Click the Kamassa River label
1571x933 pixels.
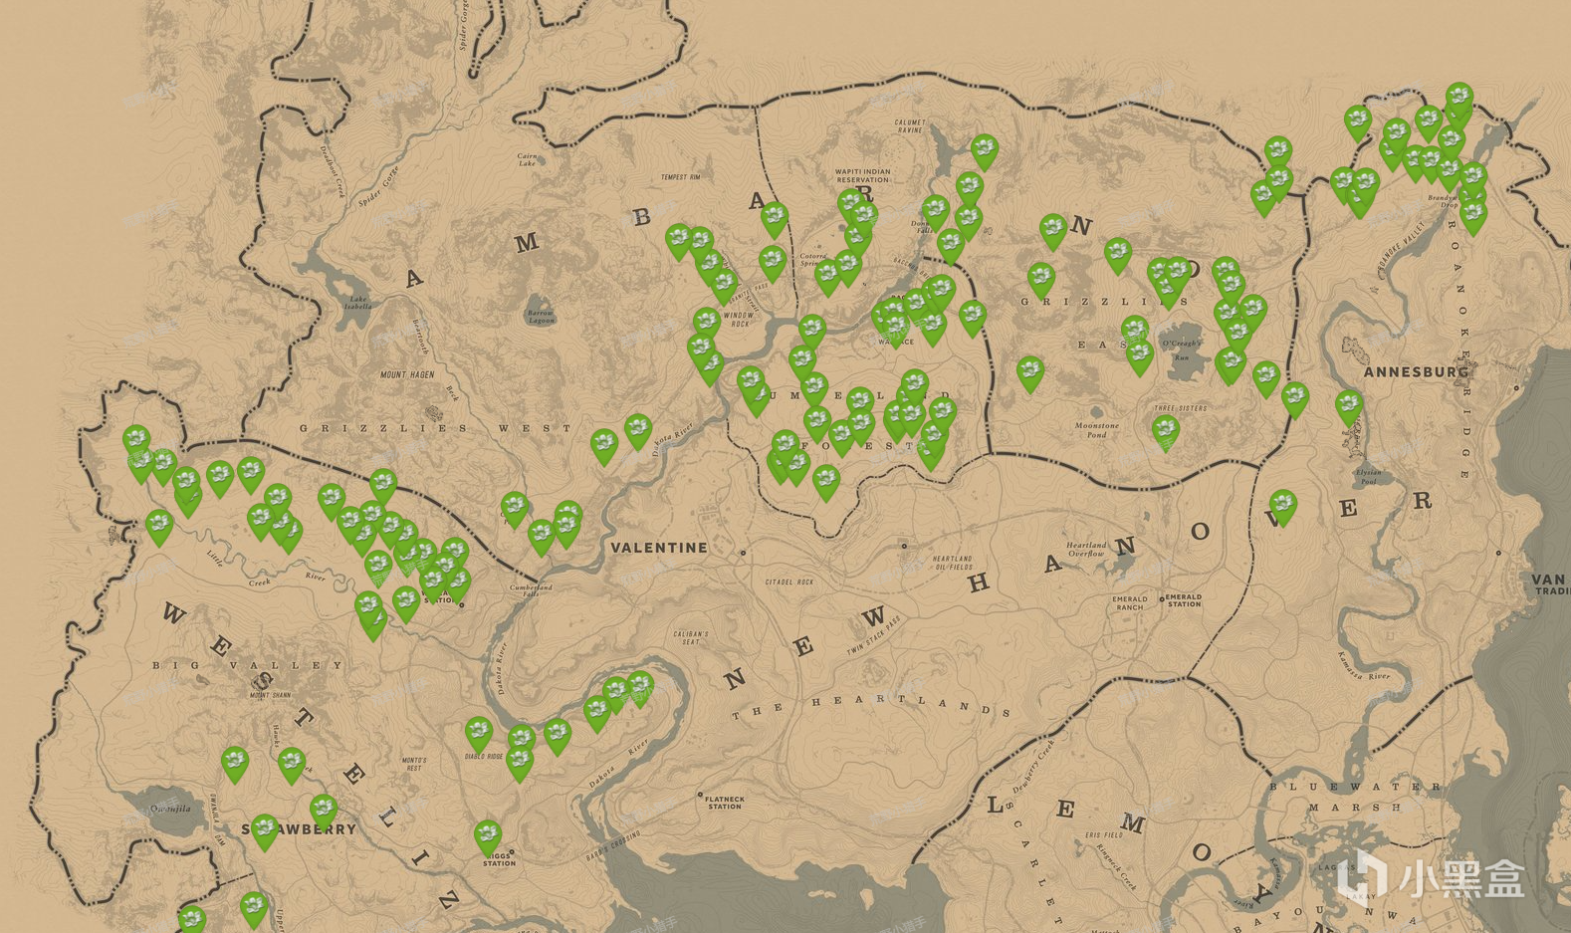(1363, 665)
